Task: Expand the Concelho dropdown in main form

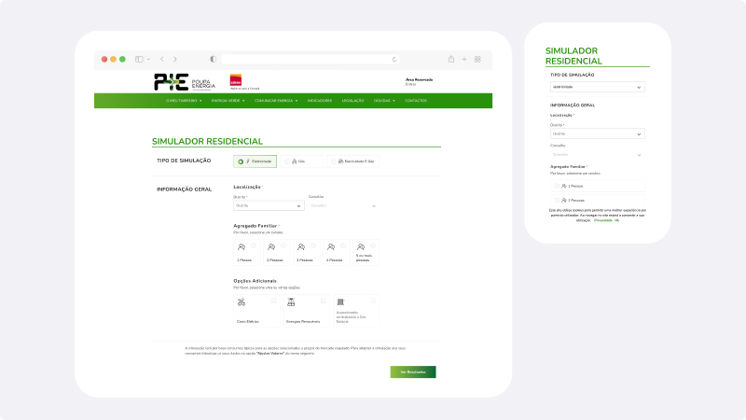Action: [342, 205]
